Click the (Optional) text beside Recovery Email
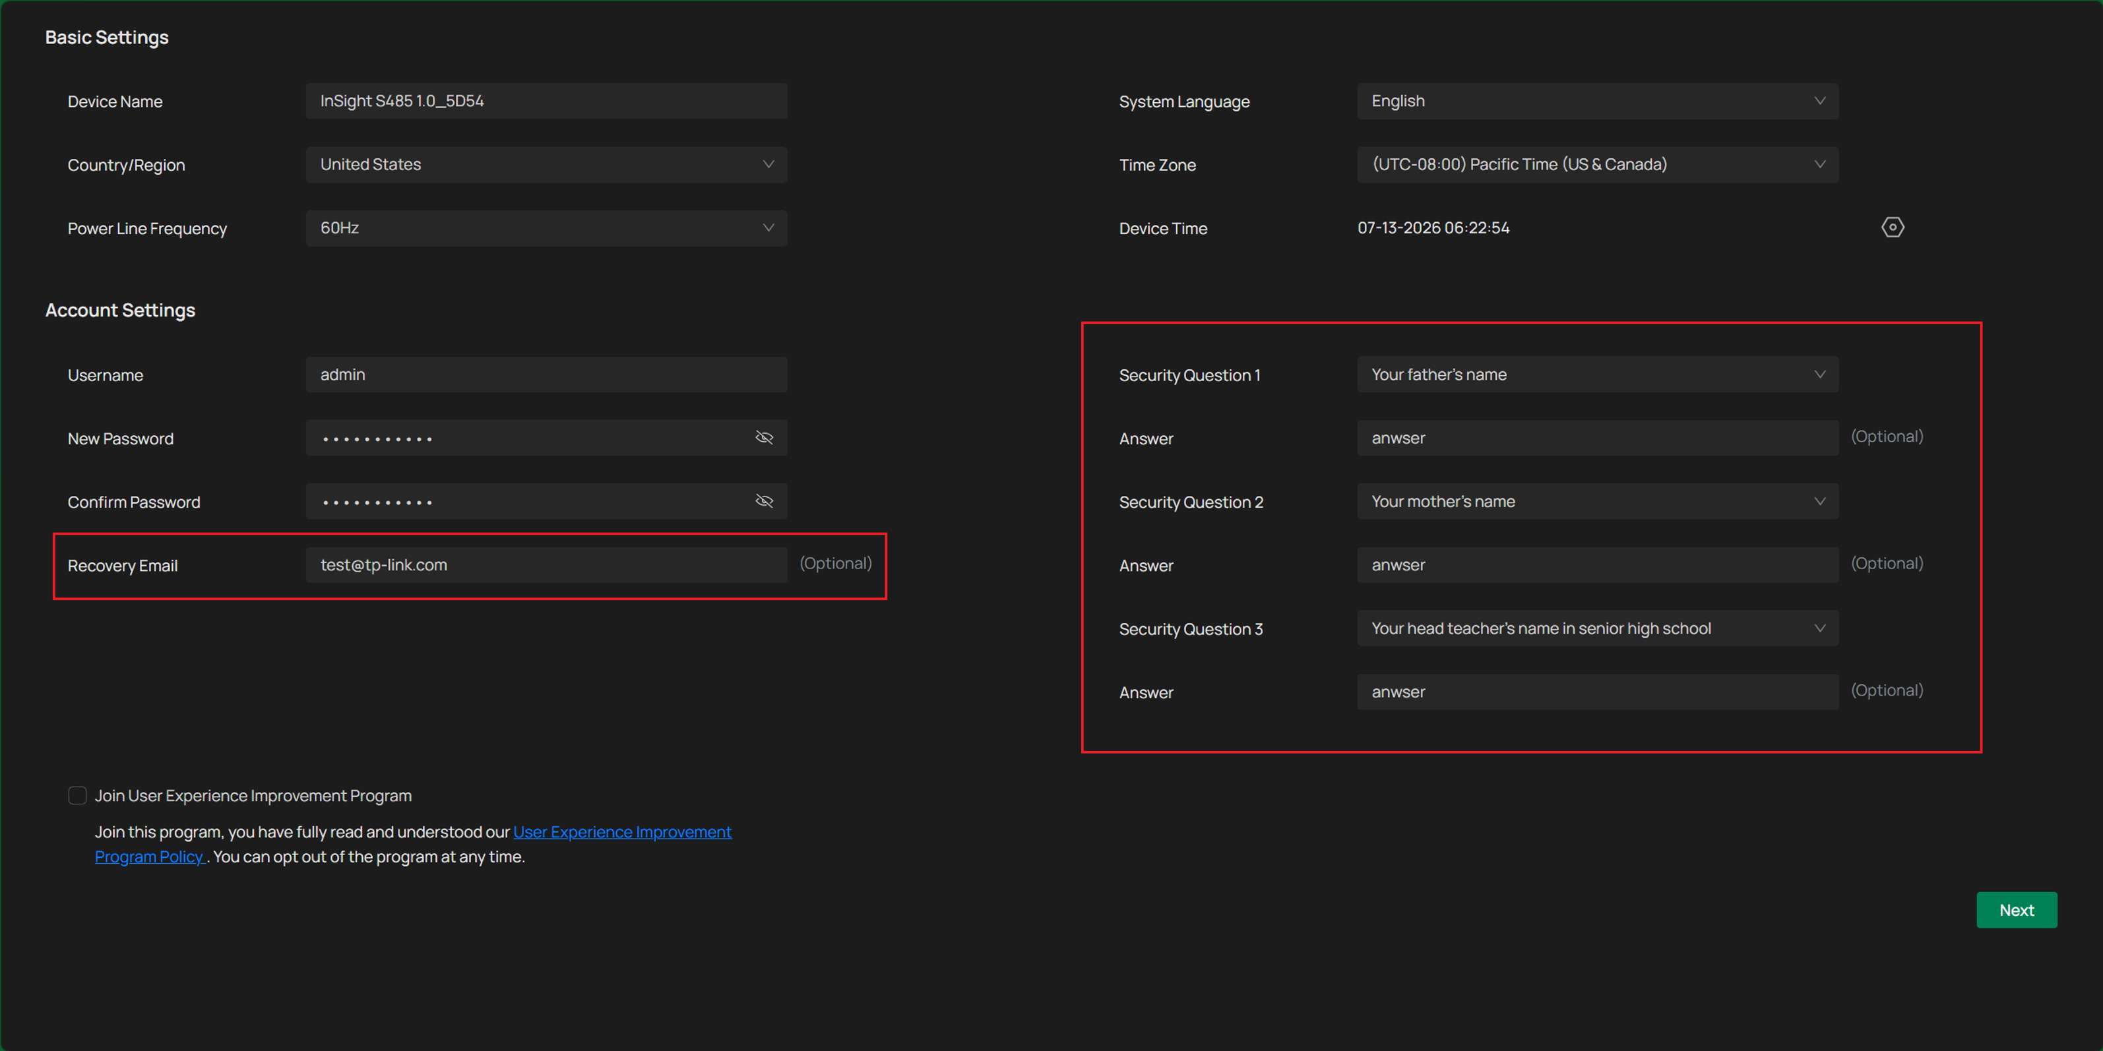This screenshot has width=2103, height=1051. (835, 563)
